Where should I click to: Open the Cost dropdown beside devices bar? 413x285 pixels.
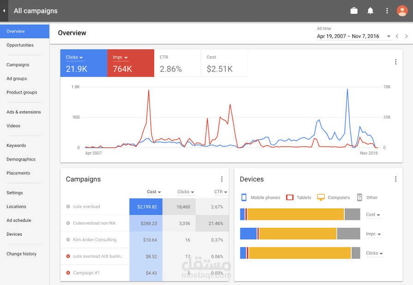pyautogui.click(x=373, y=215)
